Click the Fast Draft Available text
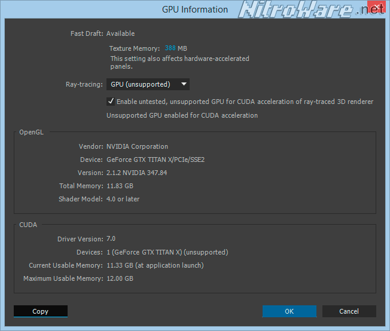The height and width of the screenshot is (331, 390). pos(121,33)
